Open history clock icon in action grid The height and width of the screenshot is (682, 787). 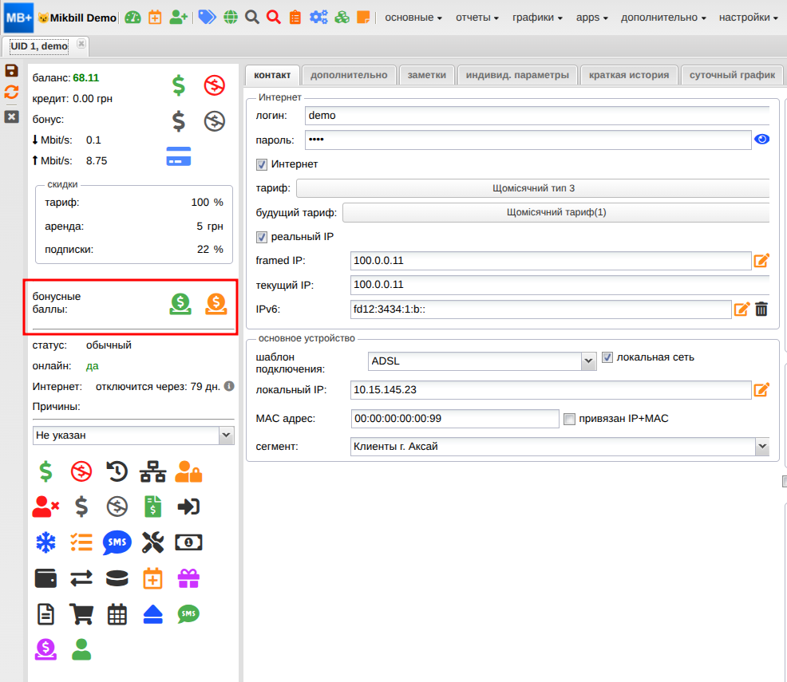tap(117, 472)
